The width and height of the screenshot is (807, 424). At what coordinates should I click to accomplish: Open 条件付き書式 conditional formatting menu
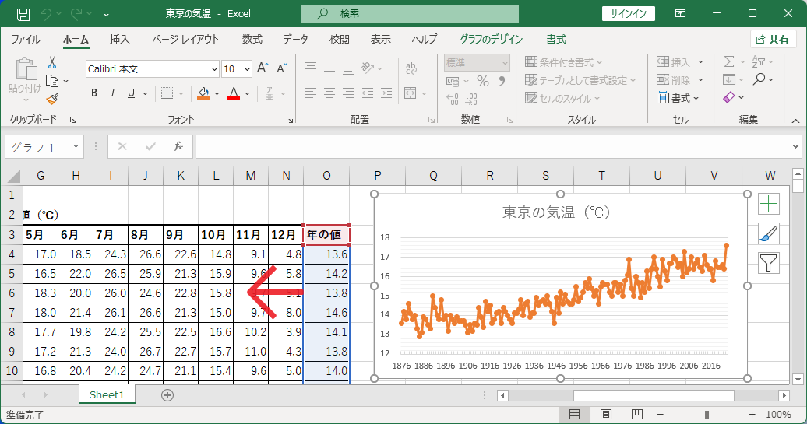(563, 62)
